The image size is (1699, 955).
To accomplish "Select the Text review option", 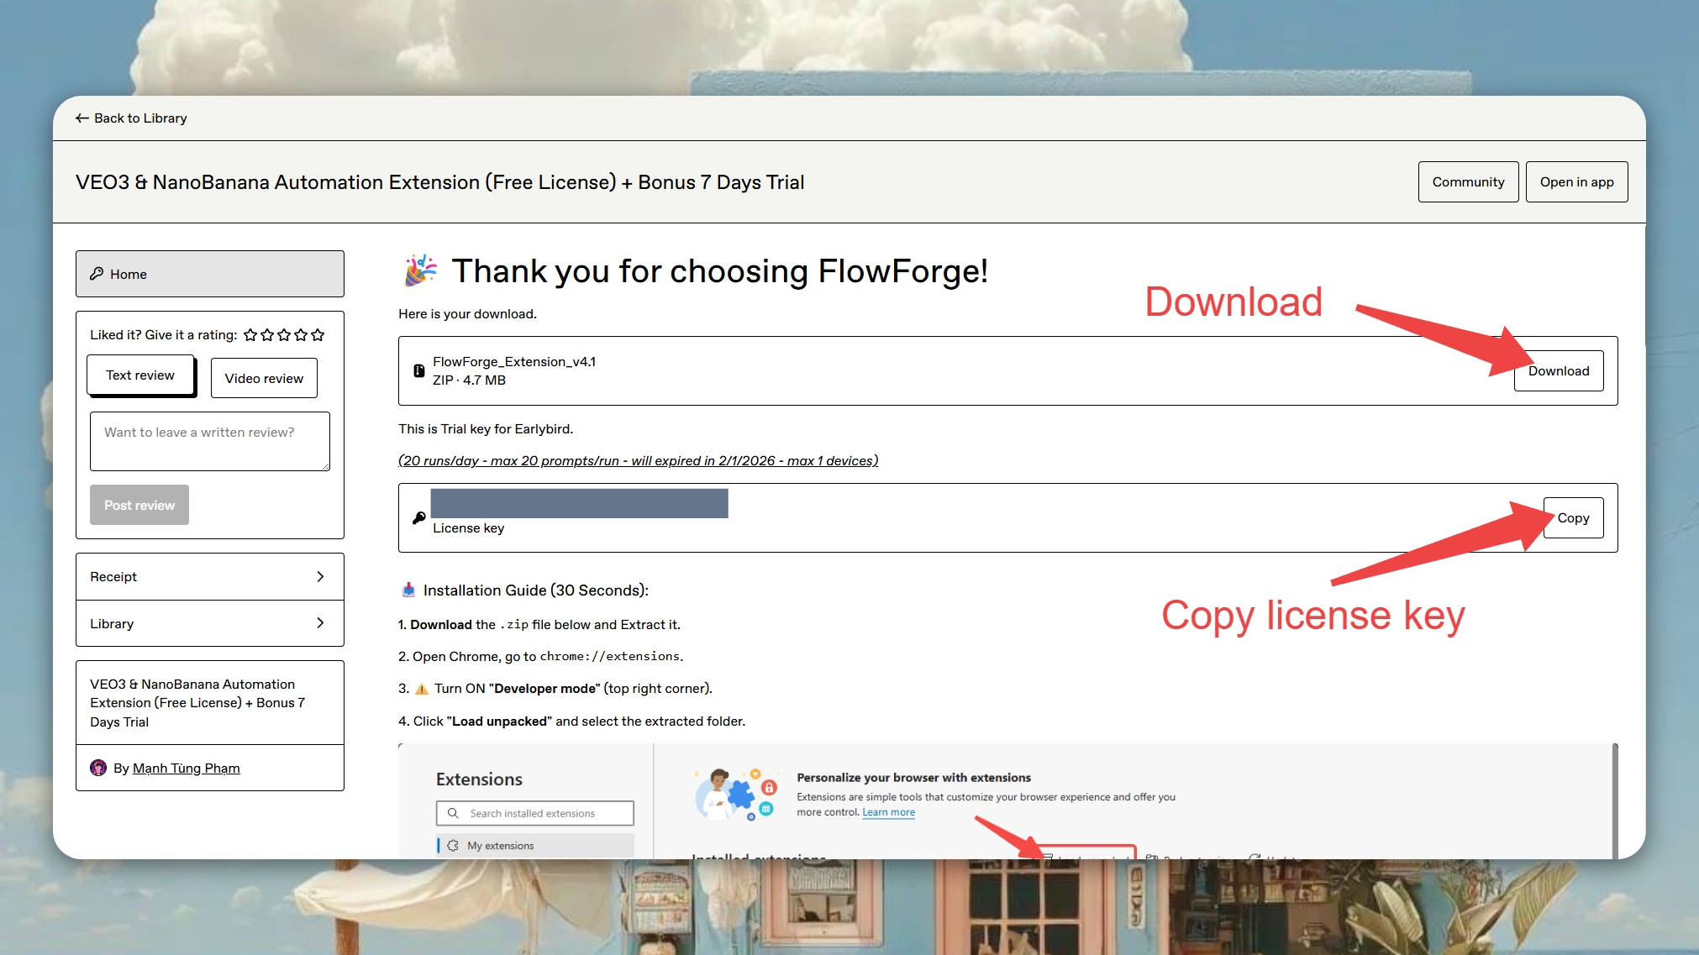I will coord(140,375).
